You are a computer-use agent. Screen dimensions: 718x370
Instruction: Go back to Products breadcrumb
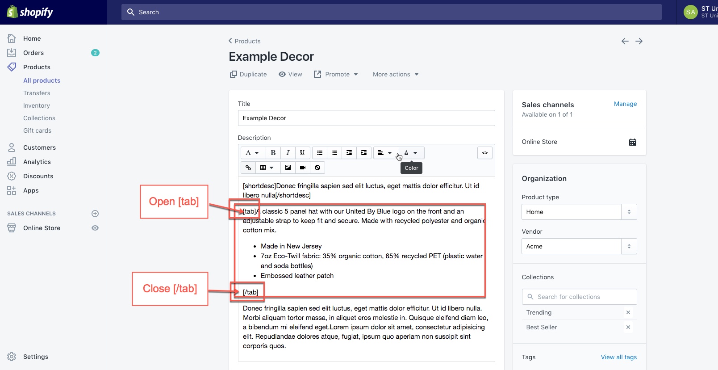click(245, 41)
